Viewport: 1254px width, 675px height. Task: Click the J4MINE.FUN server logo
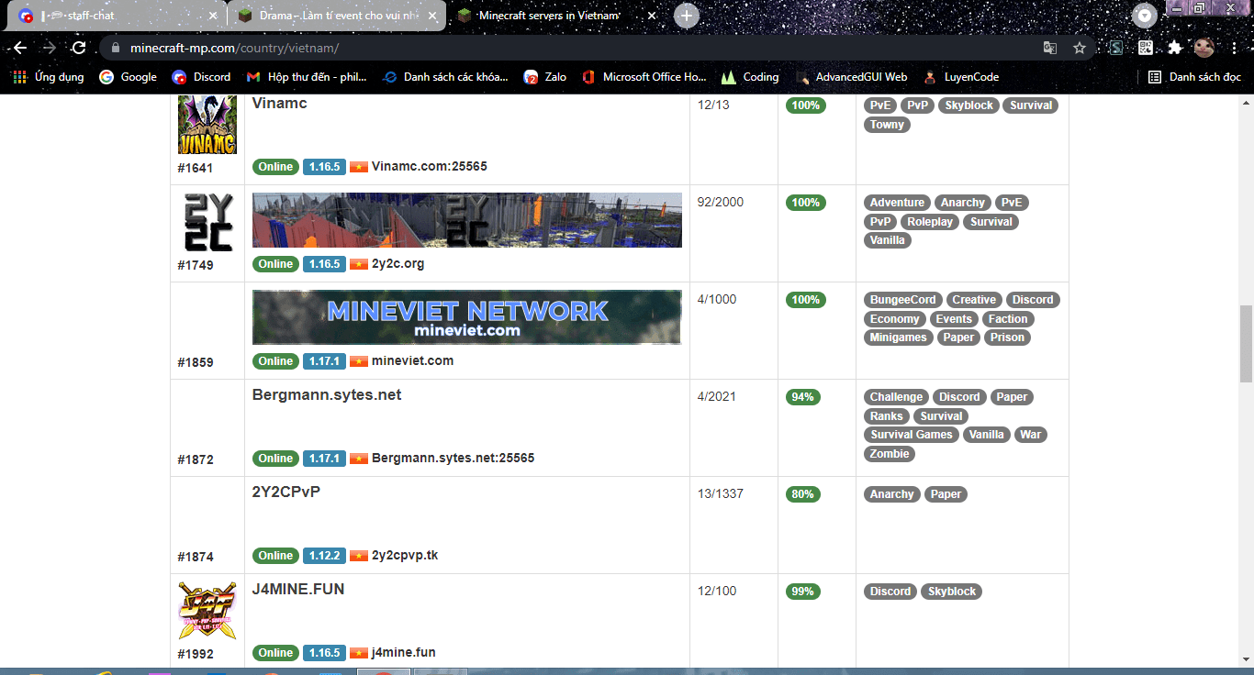[x=207, y=611]
